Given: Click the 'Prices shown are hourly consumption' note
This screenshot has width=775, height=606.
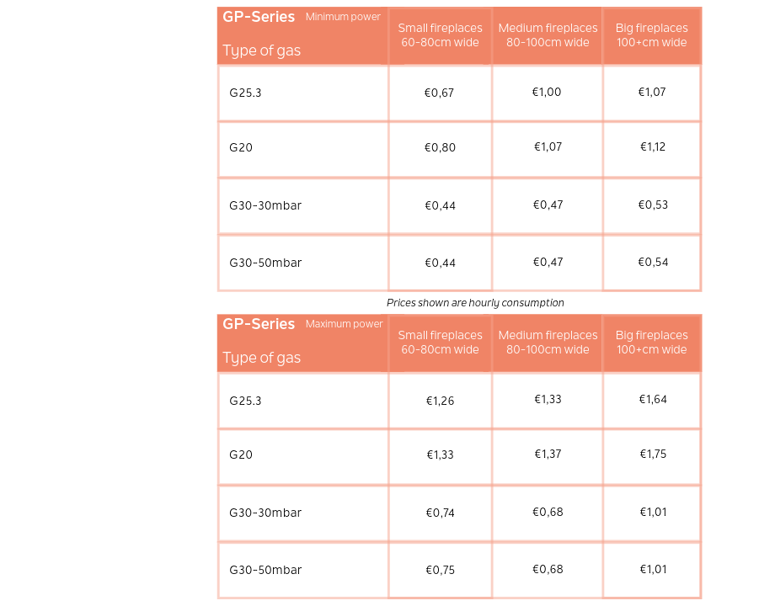Looking at the screenshot, I should click(x=475, y=303).
